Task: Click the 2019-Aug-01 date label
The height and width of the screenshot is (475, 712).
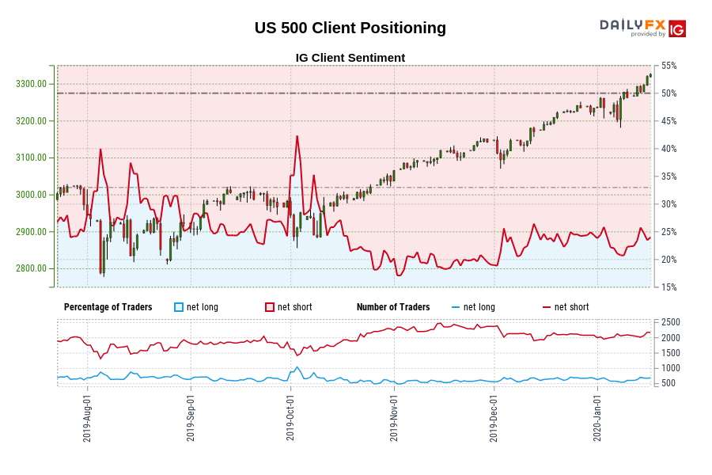Action: point(87,418)
